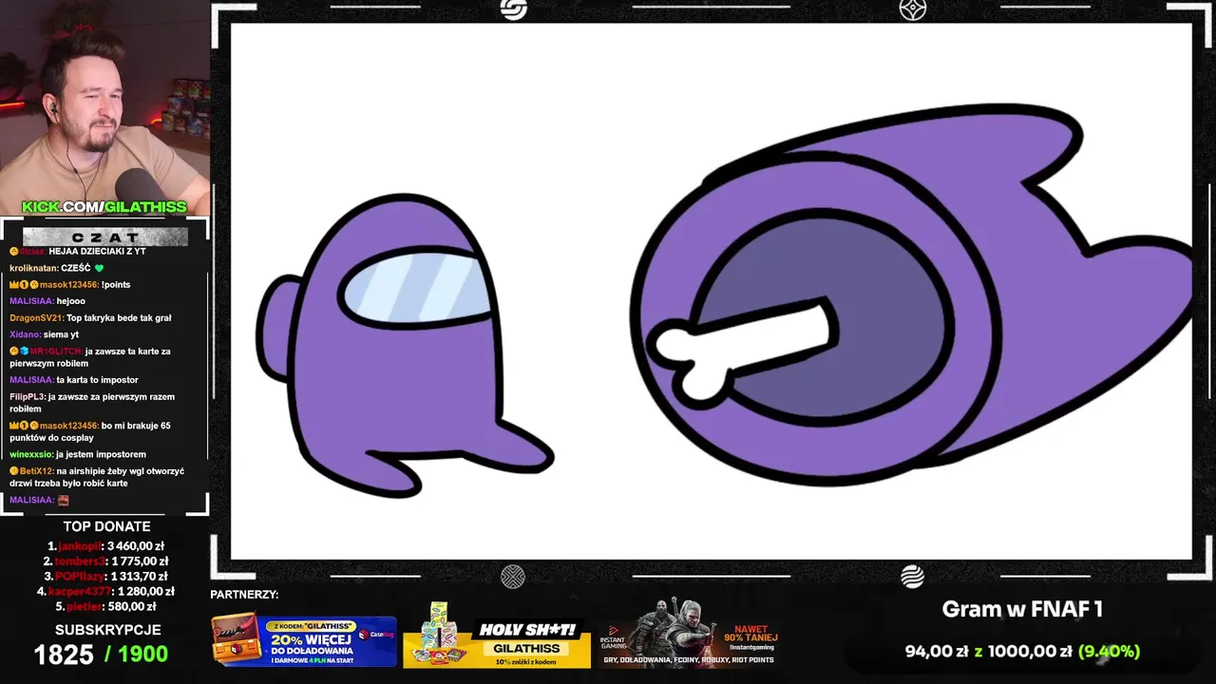Open the KICK.COM/GILATHISS channel link
This screenshot has height=684, width=1216.
(104, 206)
